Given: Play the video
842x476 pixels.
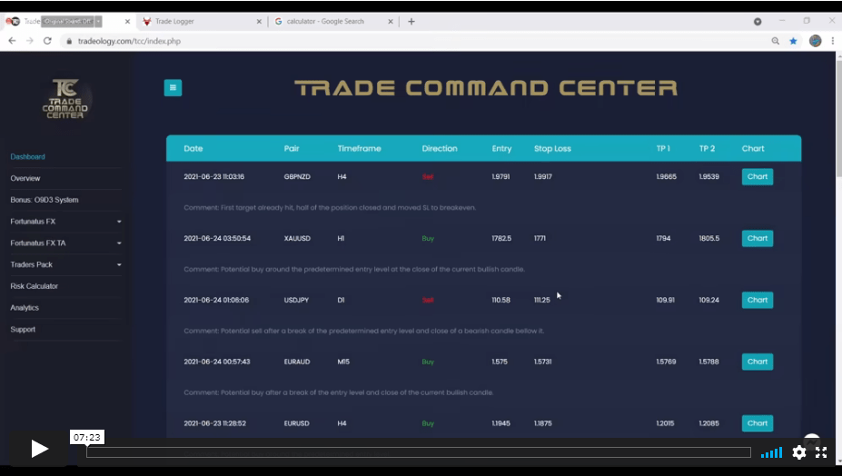Looking at the screenshot, I should point(39,449).
